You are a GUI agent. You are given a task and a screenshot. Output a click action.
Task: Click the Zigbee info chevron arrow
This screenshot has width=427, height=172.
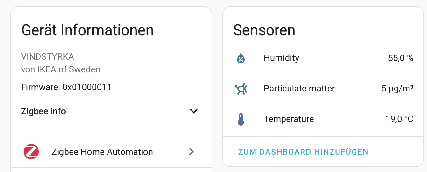tap(193, 111)
